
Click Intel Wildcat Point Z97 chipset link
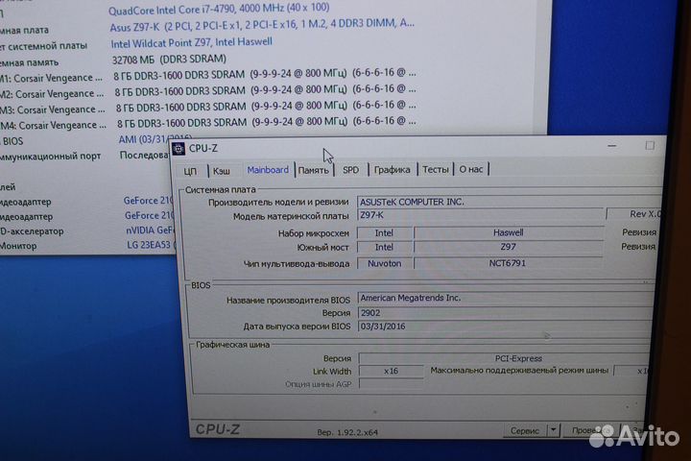[x=192, y=43]
